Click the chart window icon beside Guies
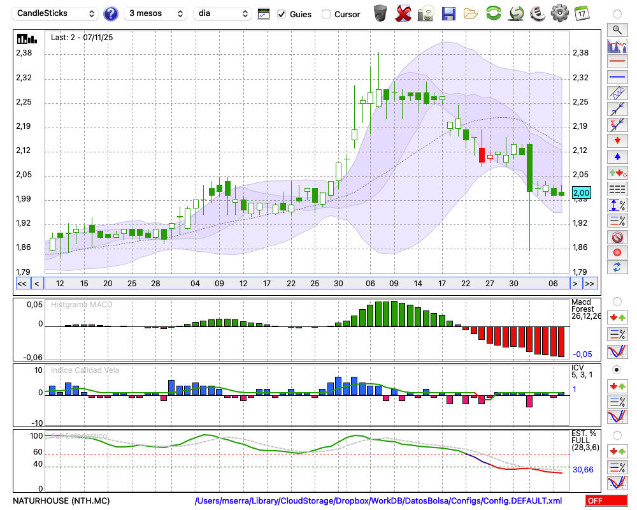The height and width of the screenshot is (510, 637). pos(264,14)
